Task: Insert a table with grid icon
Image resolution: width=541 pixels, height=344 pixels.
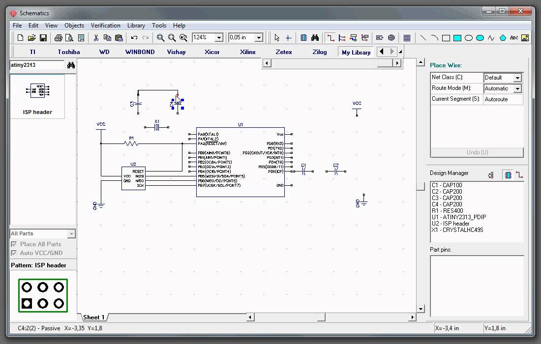Action: coord(407,37)
